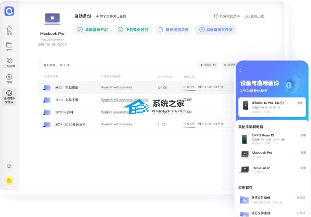311x217 pixels.
Task: Open path link in 2017-2020备份资料 row
Action: pos(117,124)
